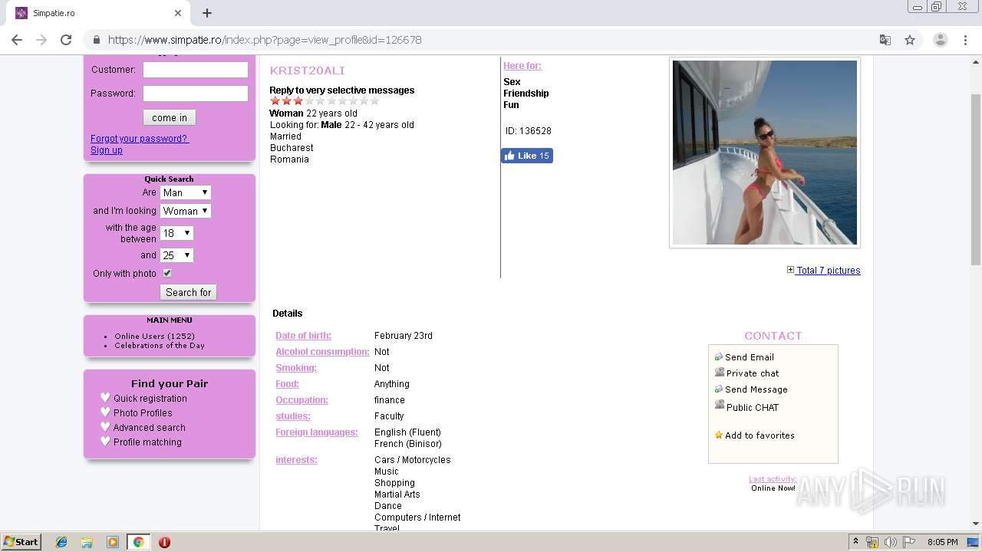The width and height of the screenshot is (982, 552).
Task: Click the browser forward arrow
Action: 41,40
